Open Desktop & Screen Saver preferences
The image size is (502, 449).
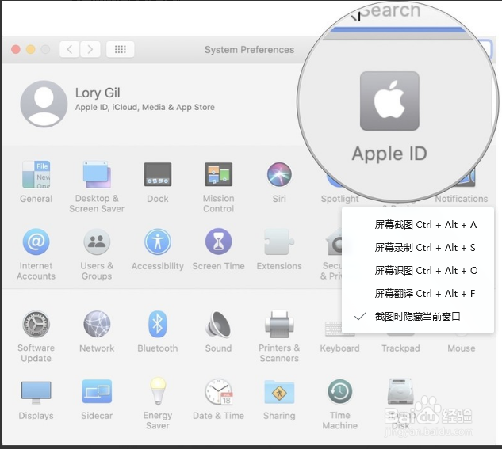(97, 174)
